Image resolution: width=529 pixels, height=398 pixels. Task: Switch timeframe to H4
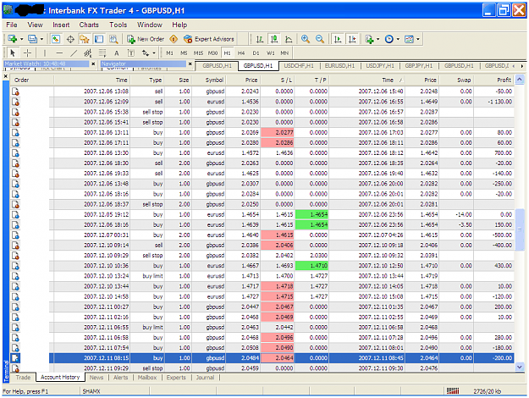tap(241, 53)
